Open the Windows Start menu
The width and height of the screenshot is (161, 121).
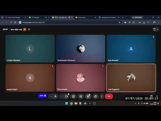(x=66, y=104)
